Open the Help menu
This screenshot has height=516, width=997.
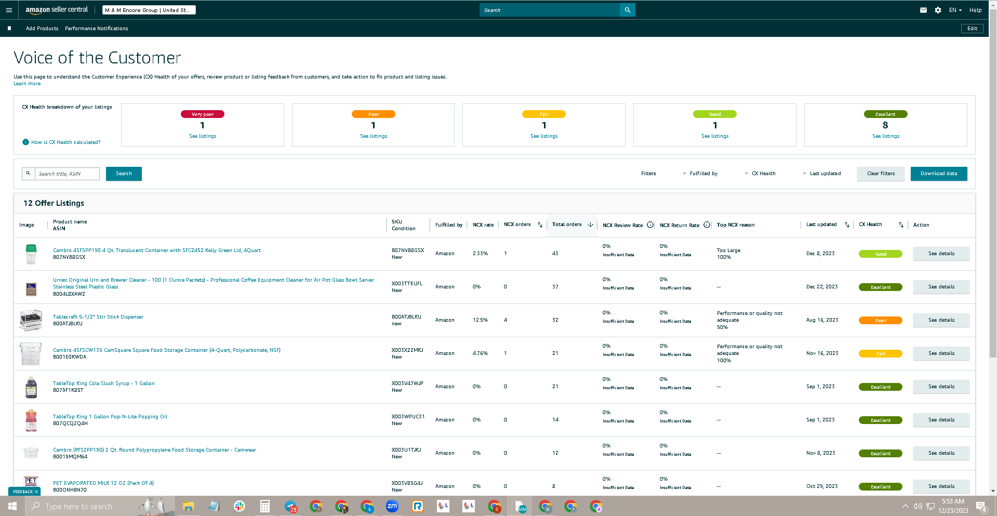(x=975, y=10)
